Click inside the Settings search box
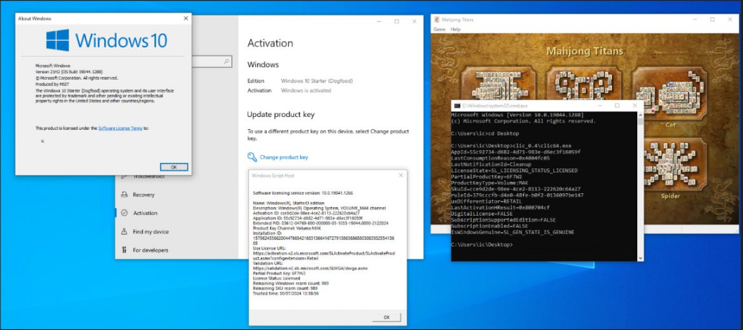Image resolution: width=743 pixels, height=330 pixels. (x=211, y=61)
